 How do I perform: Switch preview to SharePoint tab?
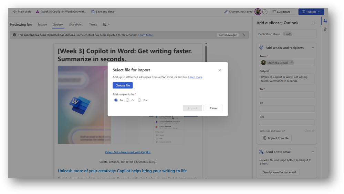(x=76, y=24)
